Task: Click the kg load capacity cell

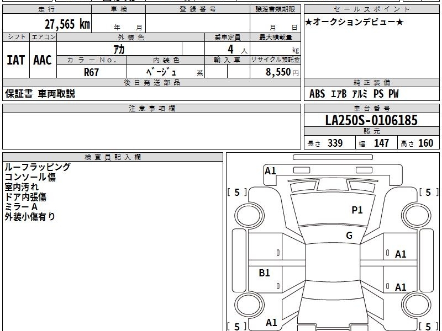Action: (275, 49)
